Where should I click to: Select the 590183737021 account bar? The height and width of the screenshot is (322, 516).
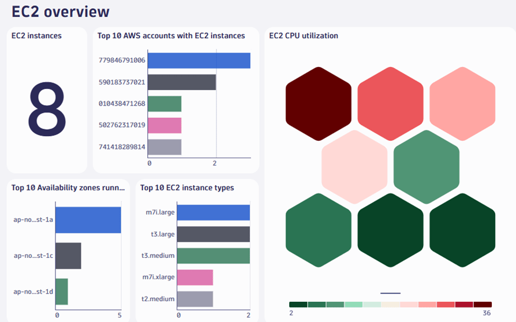tap(181, 83)
